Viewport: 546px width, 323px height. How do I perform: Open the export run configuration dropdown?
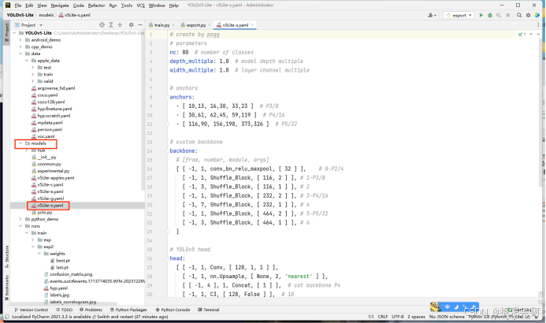[x=459, y=15]
